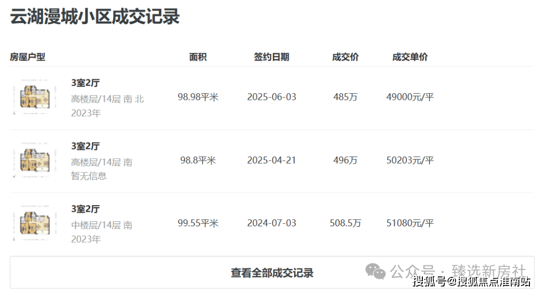This screenshot has width=543, height=293.
Task: Click 查看全部成交记录 to view all records
Action: tap(271, 271)
